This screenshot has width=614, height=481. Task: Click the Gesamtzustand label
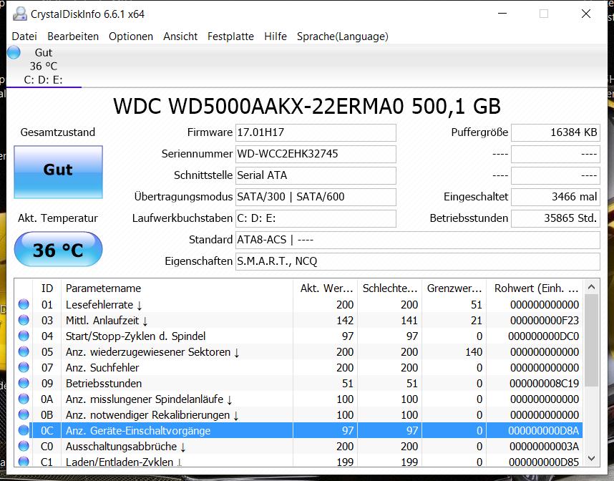point(58,132)
